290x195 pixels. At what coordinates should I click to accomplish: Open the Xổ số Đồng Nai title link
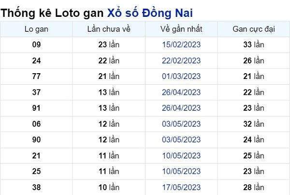point(150,13)
